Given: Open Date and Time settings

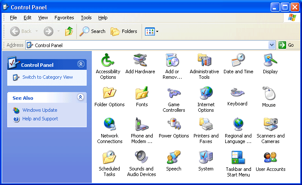Looking at the screenshot, I should [238, 60].
